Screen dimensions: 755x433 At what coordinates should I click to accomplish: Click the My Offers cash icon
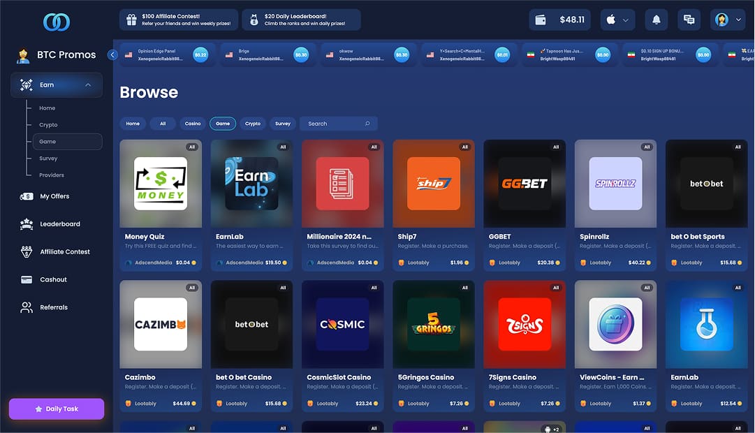pos(26,196)
